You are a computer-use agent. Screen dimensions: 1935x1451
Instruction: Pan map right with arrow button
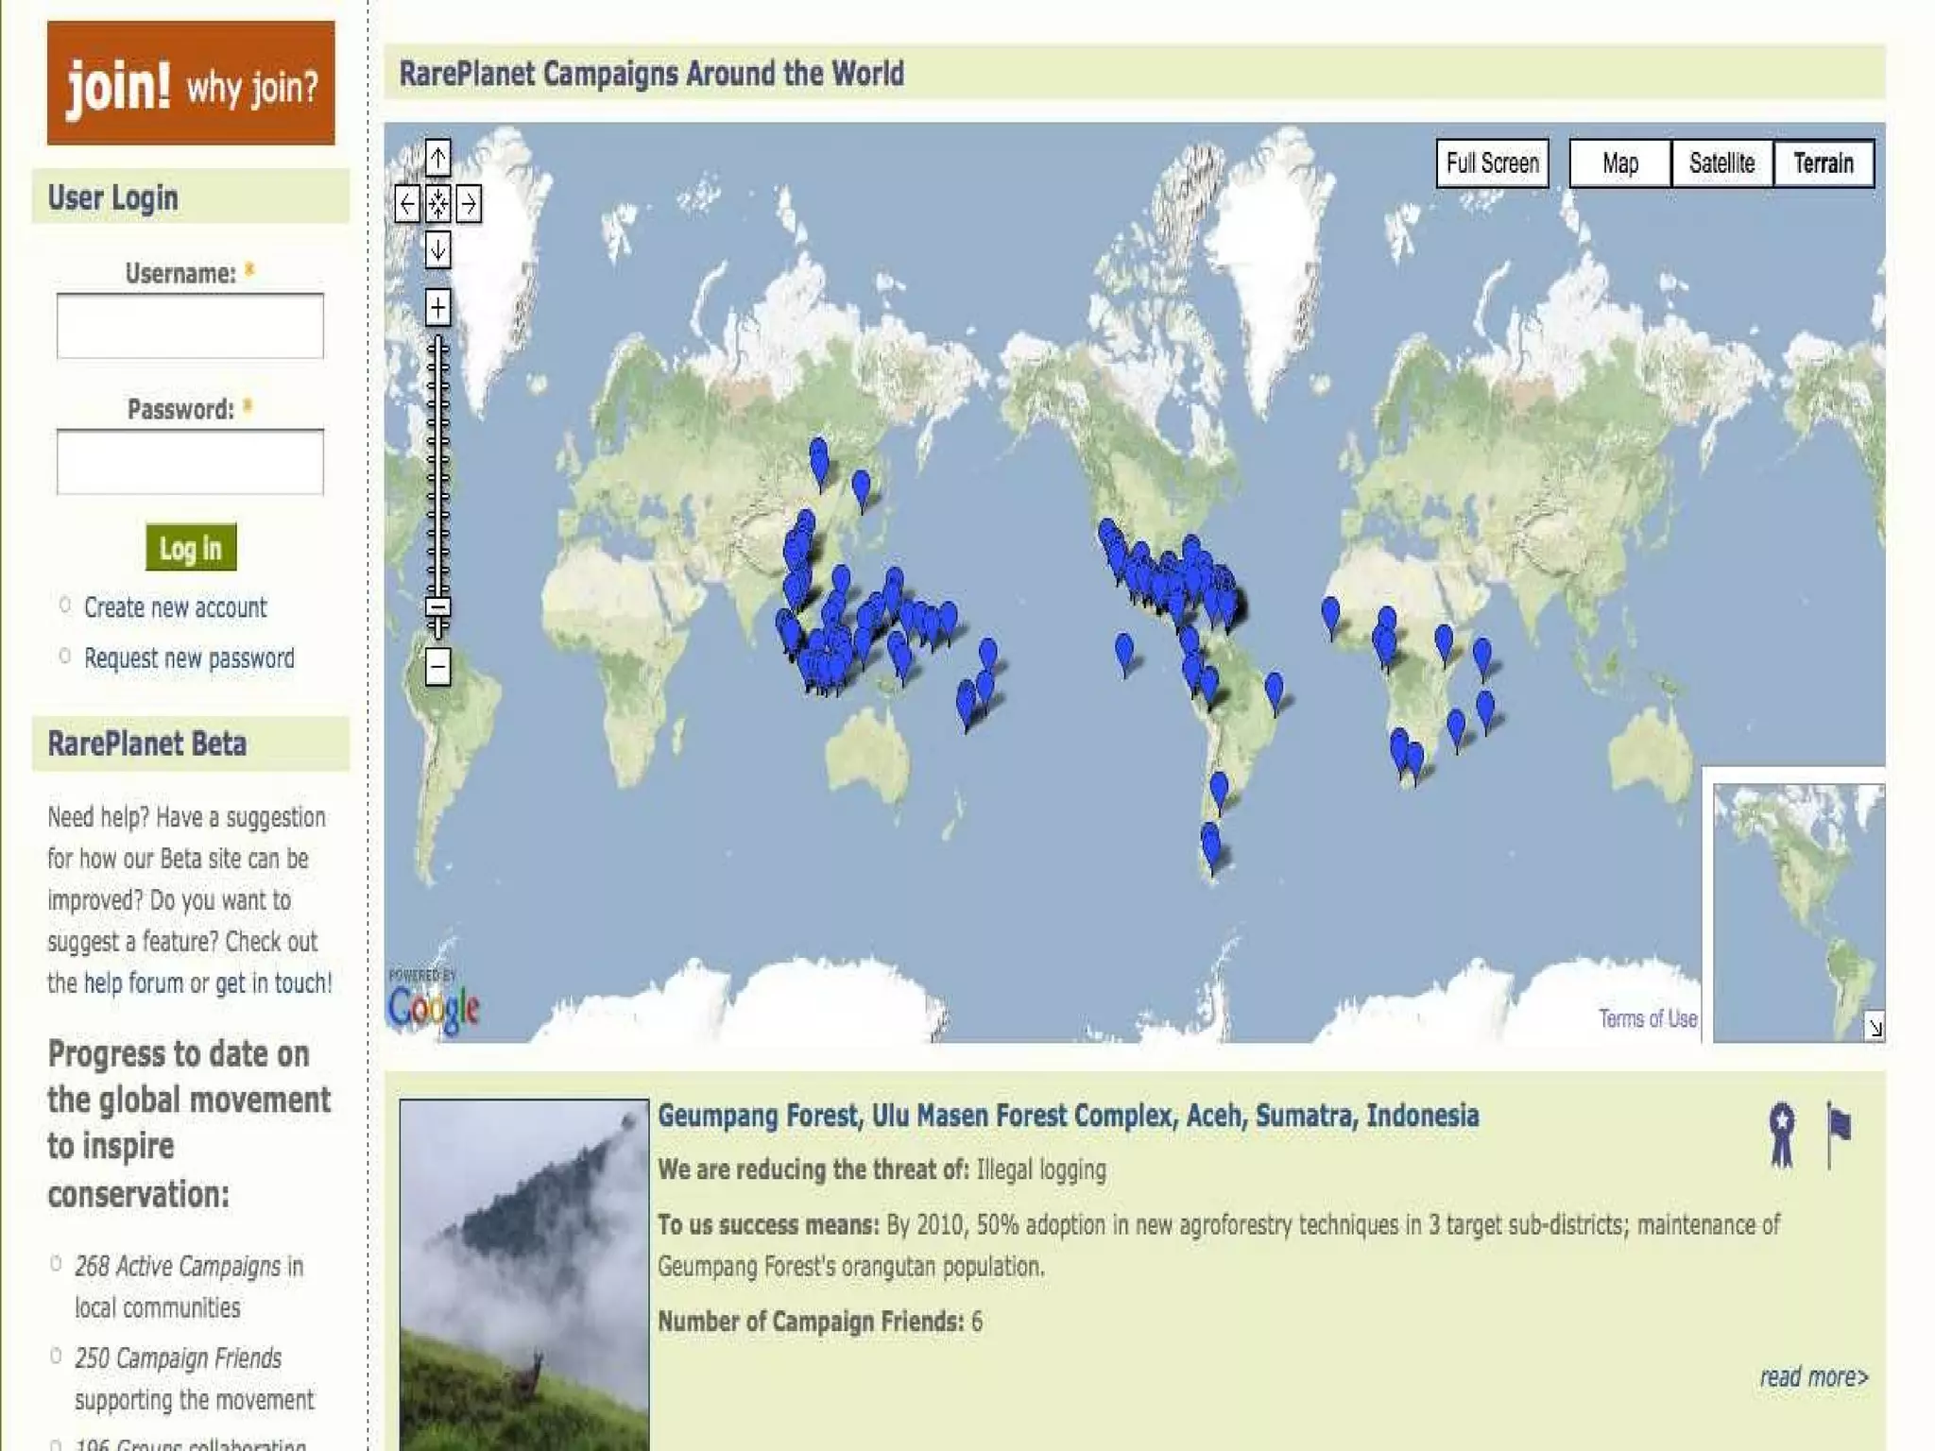pyautogui.click(x=469, y=203)
